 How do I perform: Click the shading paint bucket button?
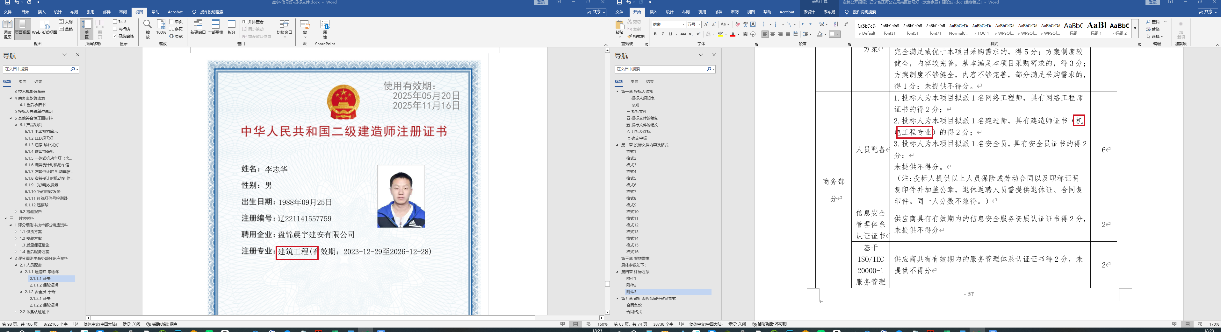coord(820,34)
